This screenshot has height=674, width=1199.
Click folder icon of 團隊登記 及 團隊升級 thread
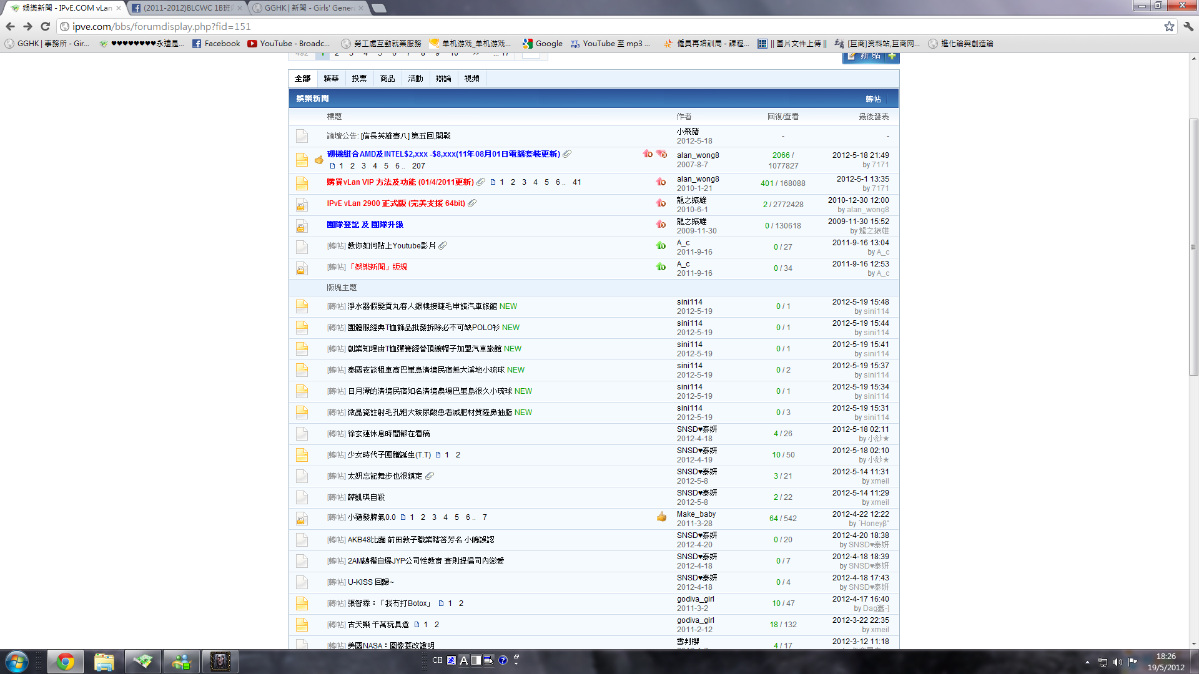pyautogui.click(x=302, y=226)
